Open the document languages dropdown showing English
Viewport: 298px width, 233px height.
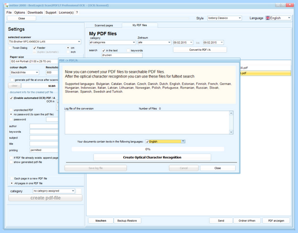165,142
